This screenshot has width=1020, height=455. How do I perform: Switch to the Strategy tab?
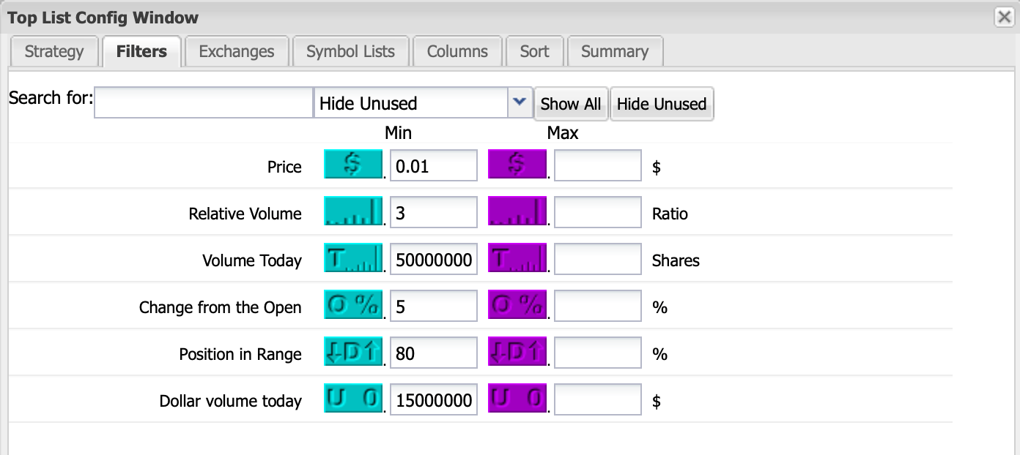pyautogui.click(x=54, y=52)
